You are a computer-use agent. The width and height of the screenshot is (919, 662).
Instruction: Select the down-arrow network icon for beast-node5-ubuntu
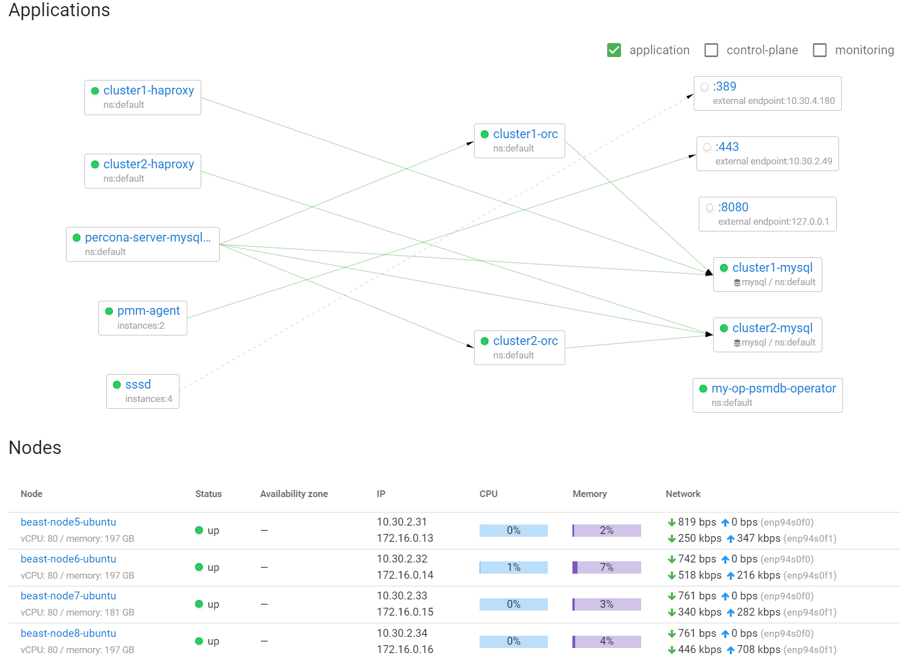pyautogui.click(x=671, y=522)
